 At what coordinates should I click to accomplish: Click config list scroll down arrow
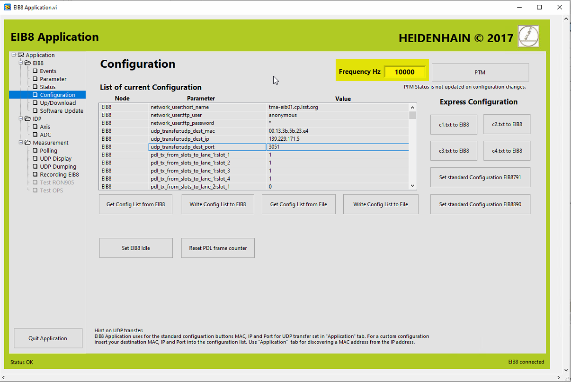click(x=412, y=186)
